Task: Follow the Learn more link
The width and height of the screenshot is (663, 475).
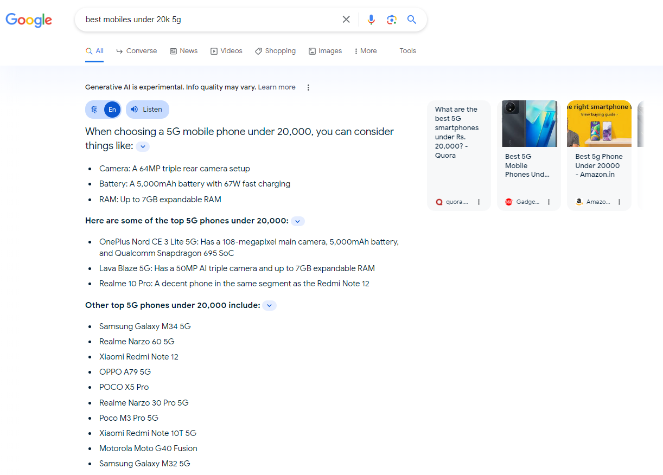Action: tap(277, 87)
